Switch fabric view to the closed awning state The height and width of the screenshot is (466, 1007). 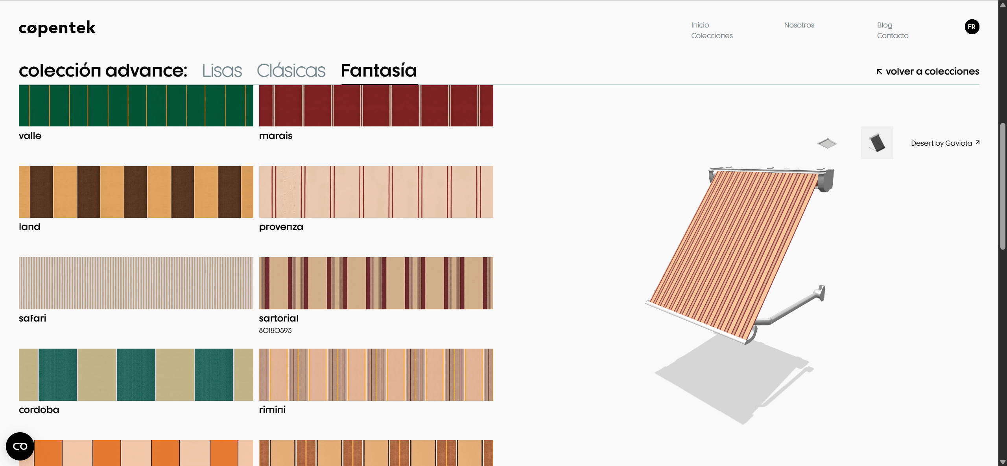(x=828, y=143)
